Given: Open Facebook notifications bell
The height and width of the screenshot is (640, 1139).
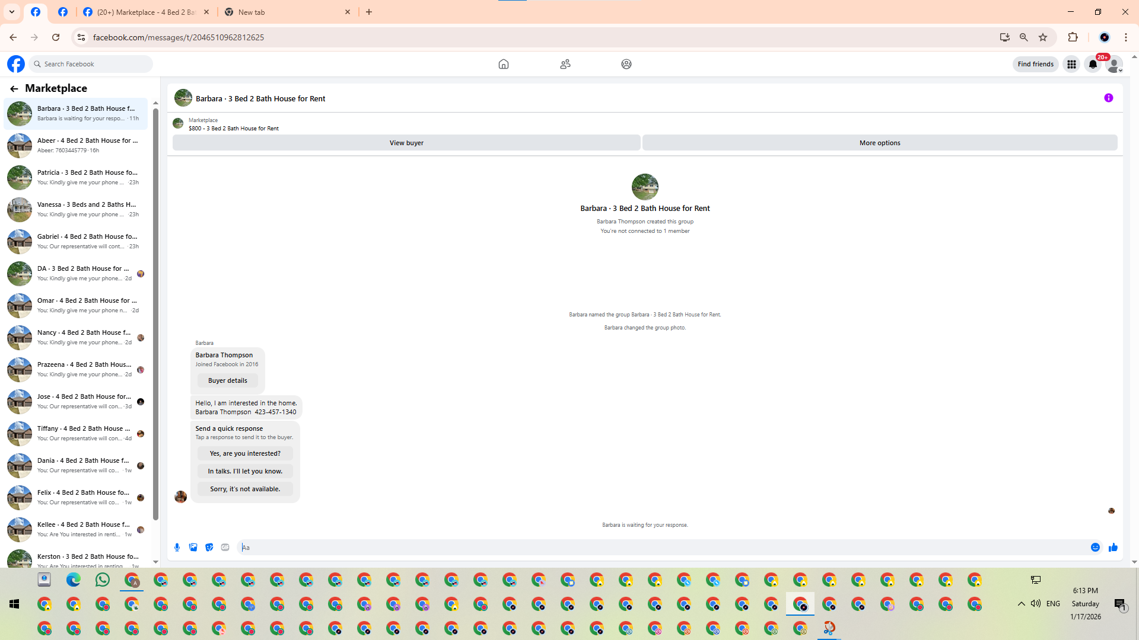Looking at the screenshot, I should [x=1093, y=64].
